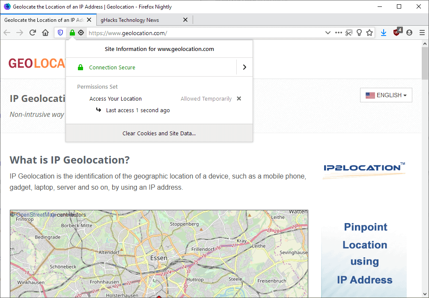Revoke the temporary location permission

[x=238, y=98]
